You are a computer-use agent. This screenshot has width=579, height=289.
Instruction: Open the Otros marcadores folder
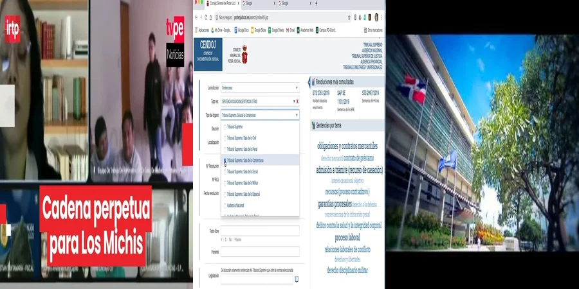pos(372,30)
